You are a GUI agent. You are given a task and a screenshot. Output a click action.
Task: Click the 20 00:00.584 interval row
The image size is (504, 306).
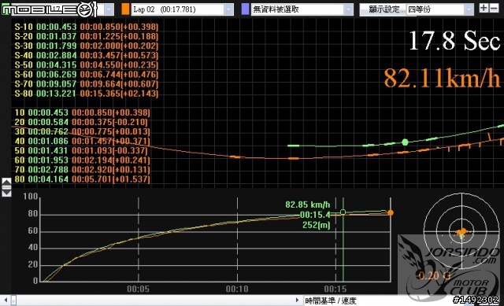coord(82,122)
